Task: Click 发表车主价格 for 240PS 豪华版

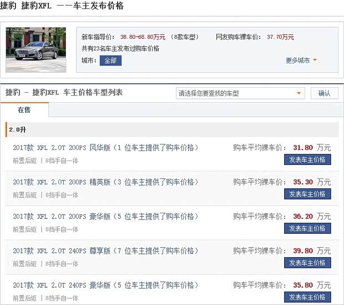Action: click(x=307, y=297)
